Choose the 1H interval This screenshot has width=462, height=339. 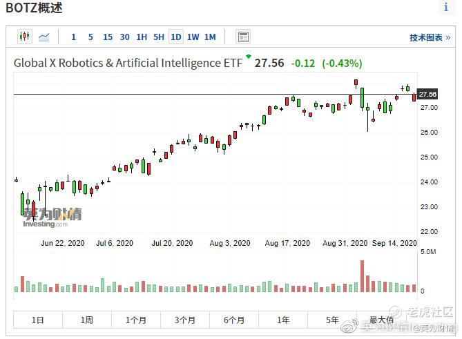pos(142,37)
